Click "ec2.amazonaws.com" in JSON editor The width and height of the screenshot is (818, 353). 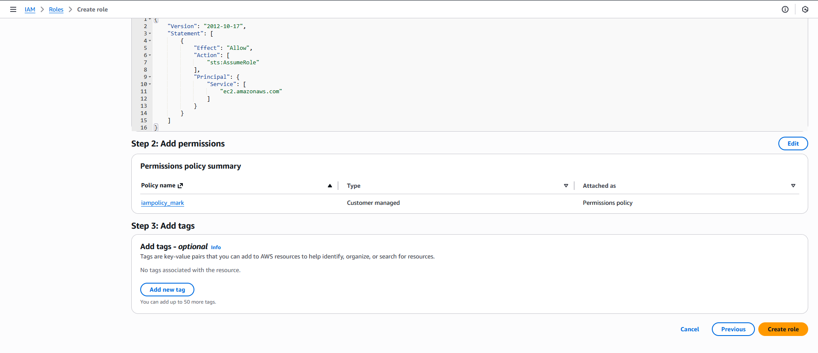251,92
